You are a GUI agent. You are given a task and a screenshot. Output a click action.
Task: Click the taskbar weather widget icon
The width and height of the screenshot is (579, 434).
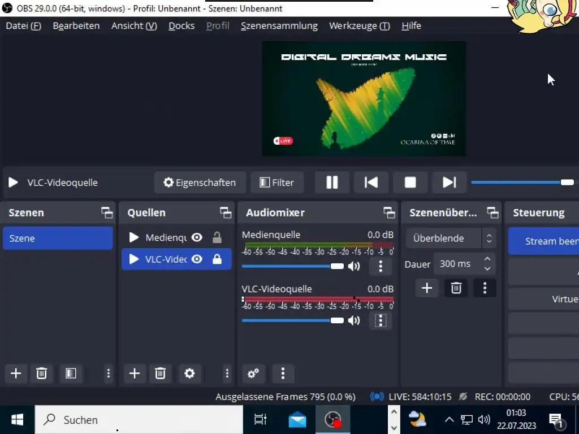[x=418, y=420]
